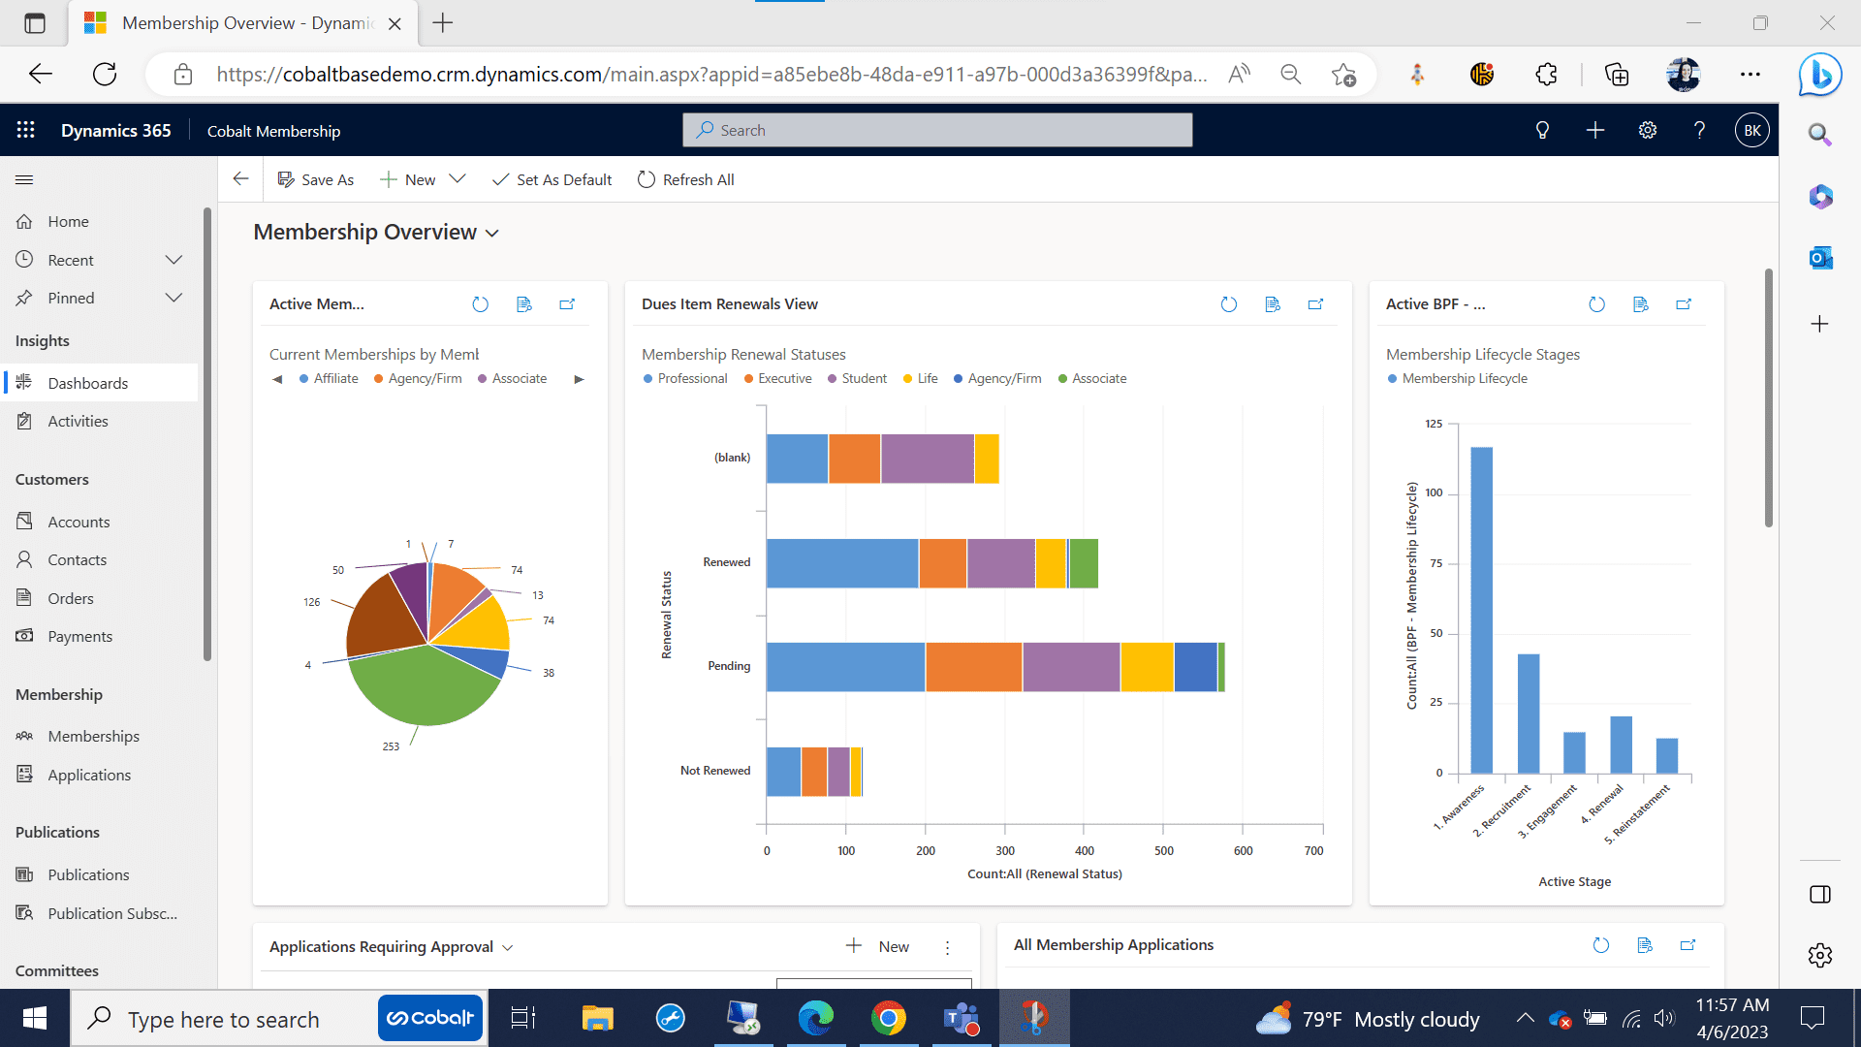Click Refresh All in the command bar
Screen dimensions: 1861x1047
pos(685,179)
